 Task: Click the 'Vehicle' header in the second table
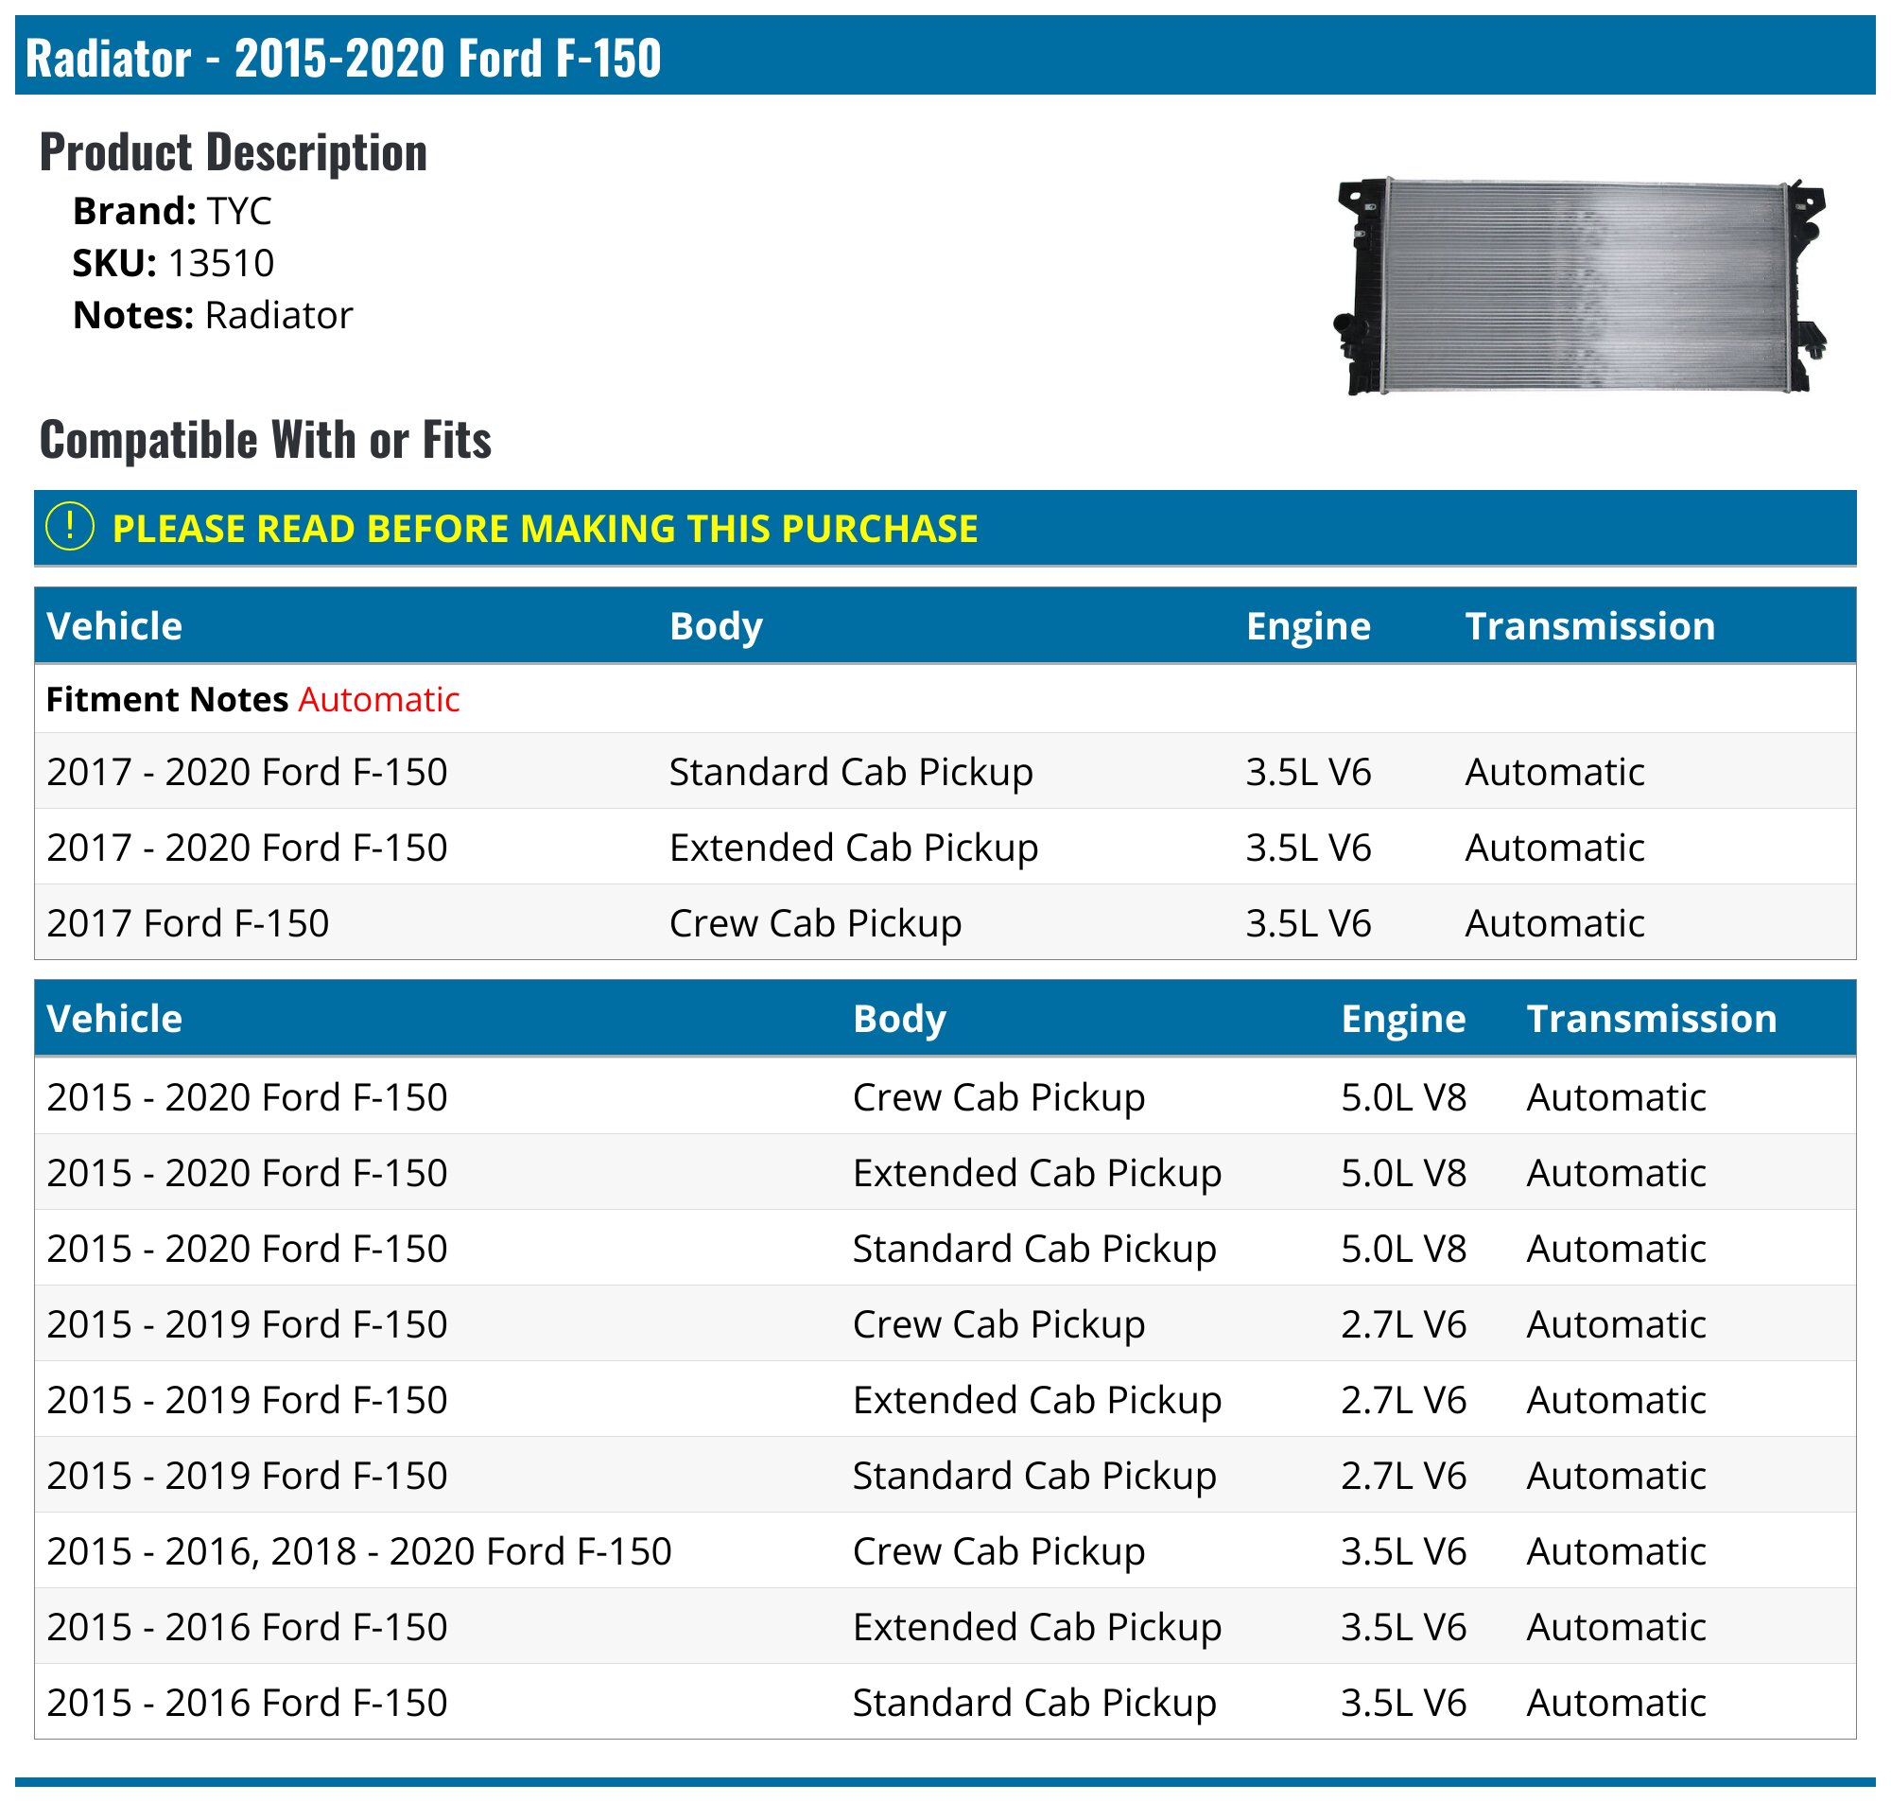(114, 1018)
